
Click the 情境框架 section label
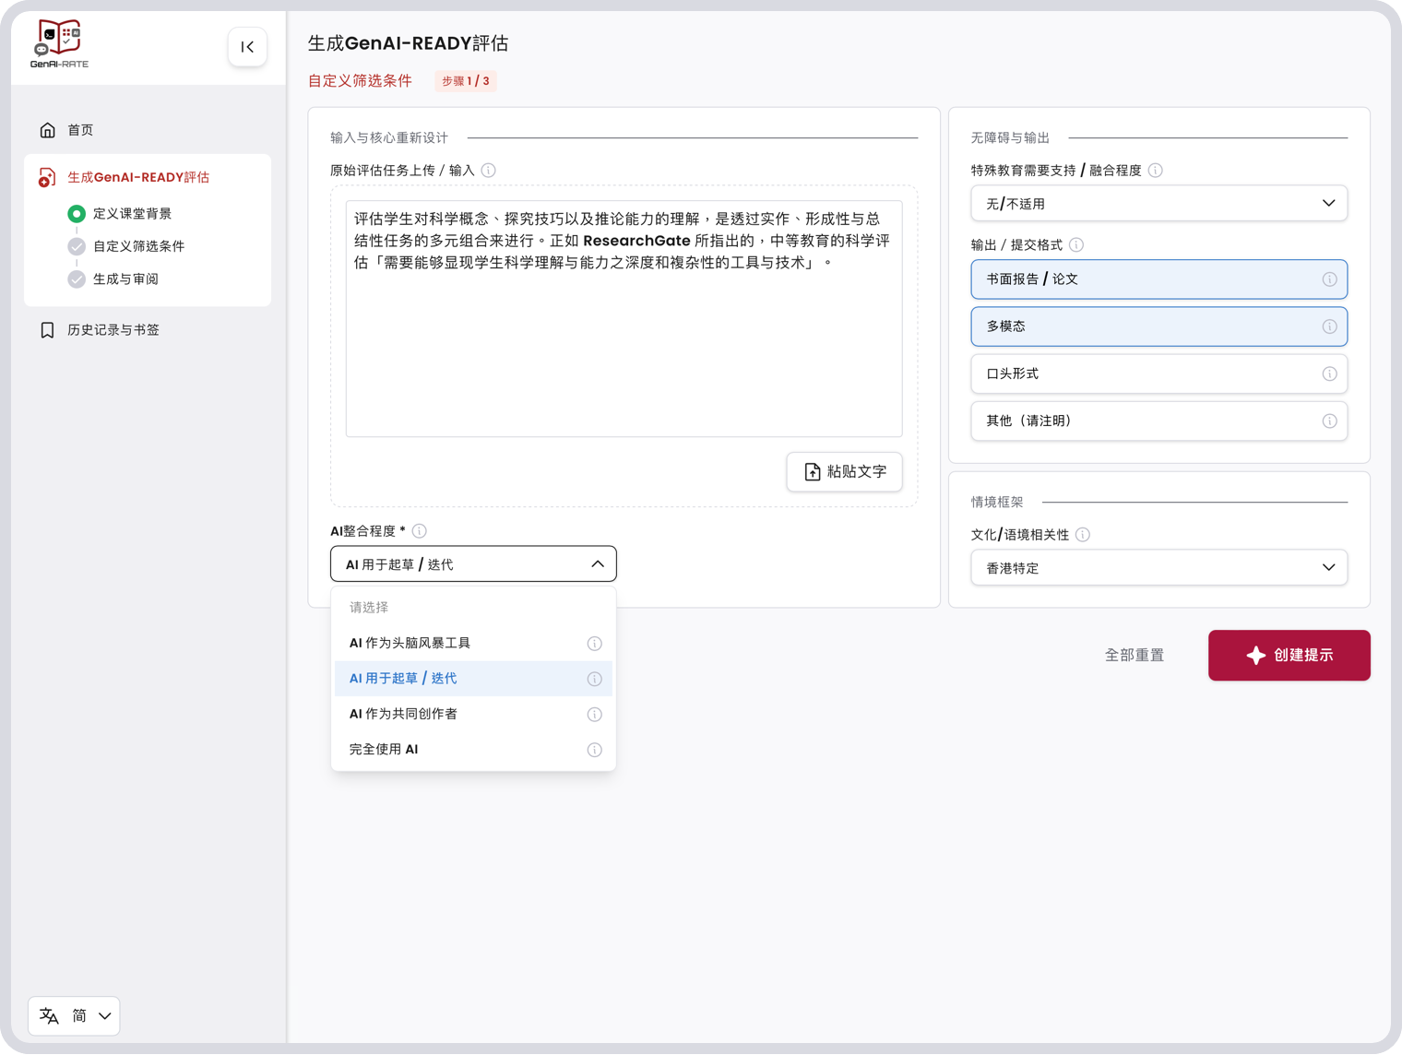pos(997,503)
